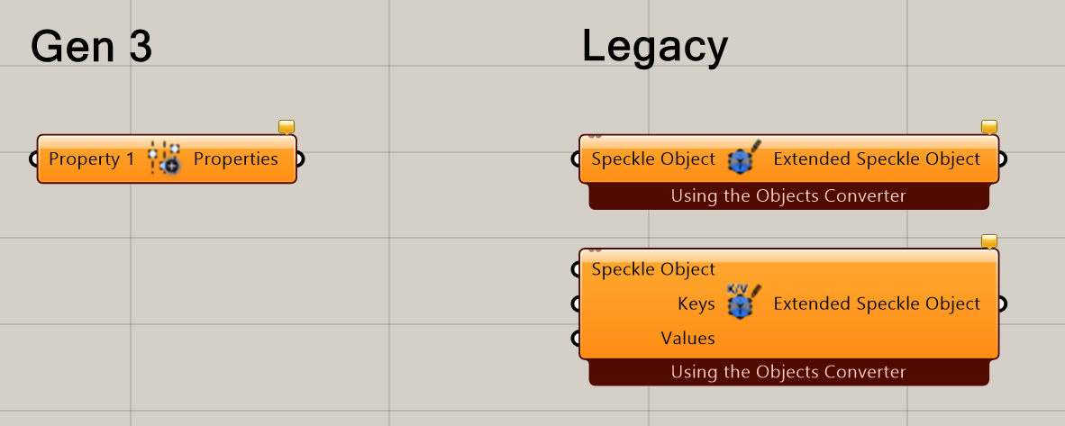Viewport: 1065px width, 426px height.
Task: Click the Speckle Object input grip on the upper Legacy component
Action: pos(575,159)
